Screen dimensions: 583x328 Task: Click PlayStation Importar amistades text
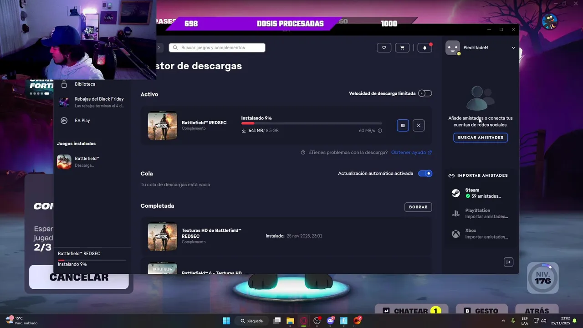(x=486, y=217)
